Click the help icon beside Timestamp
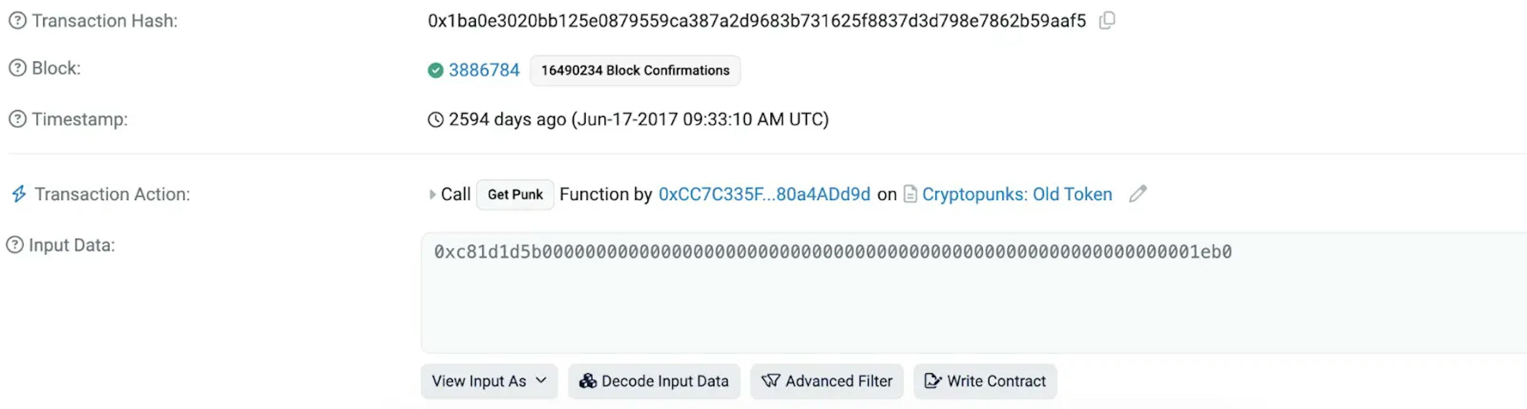 click(18, 119)
